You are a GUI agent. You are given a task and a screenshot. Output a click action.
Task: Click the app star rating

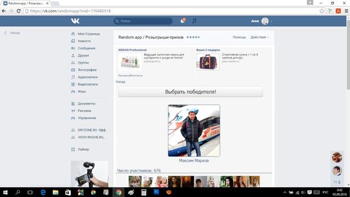click(x=193, y=37)
